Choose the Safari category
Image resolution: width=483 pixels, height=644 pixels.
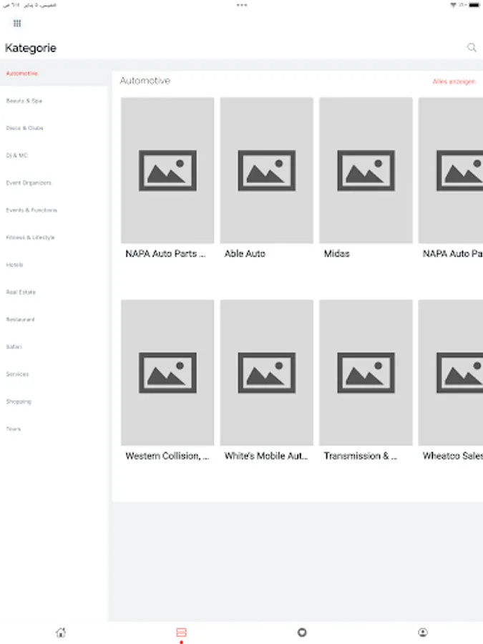click(x=54, y=346)
